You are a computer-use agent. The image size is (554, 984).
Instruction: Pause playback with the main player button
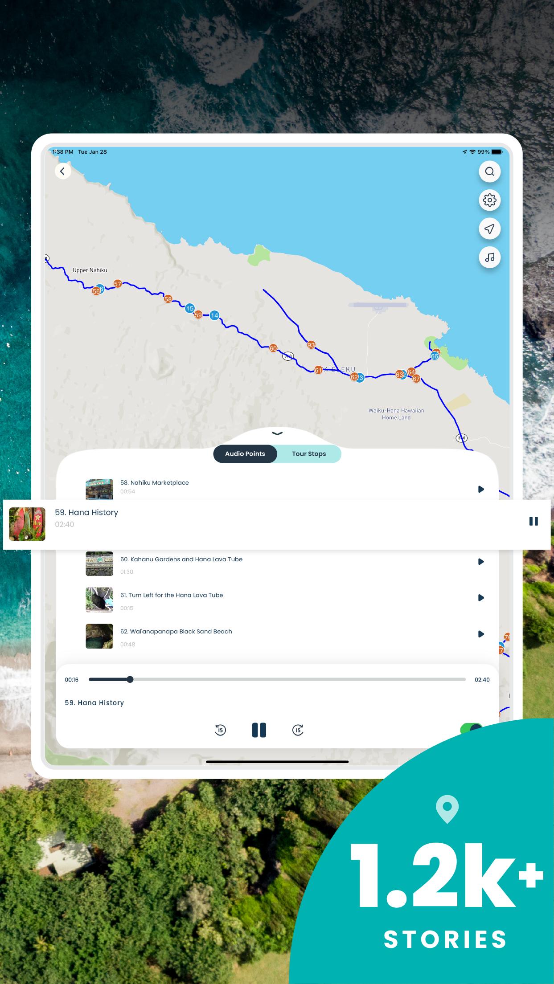(259, 730)
